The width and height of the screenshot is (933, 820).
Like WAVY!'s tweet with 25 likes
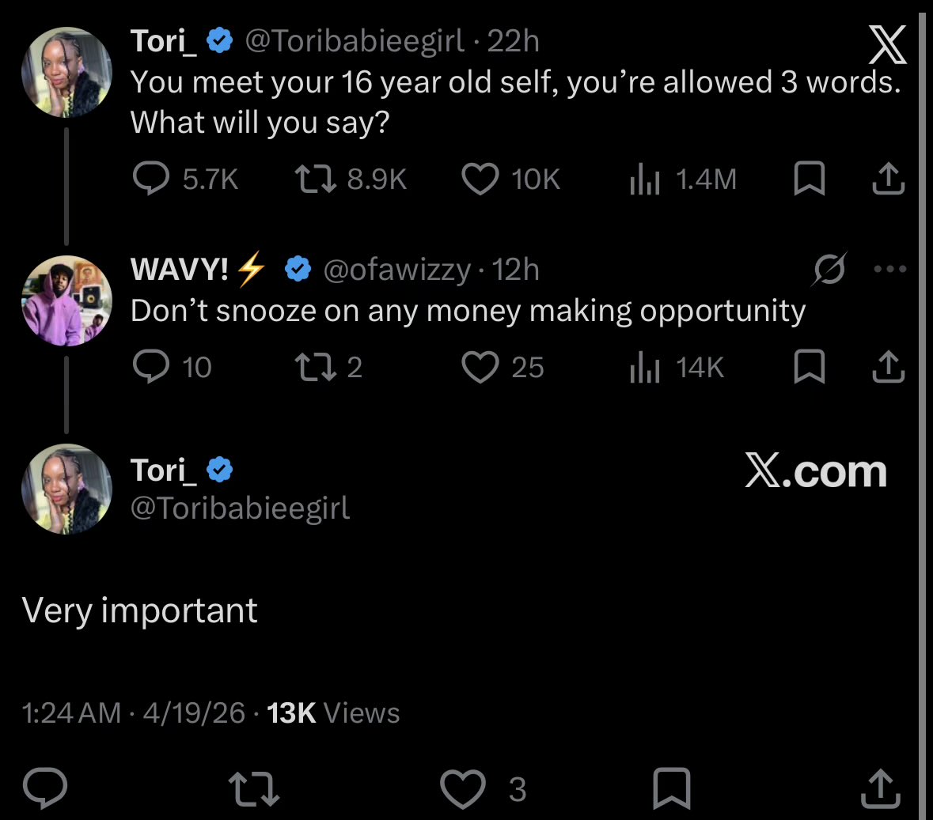click(480, 367)
